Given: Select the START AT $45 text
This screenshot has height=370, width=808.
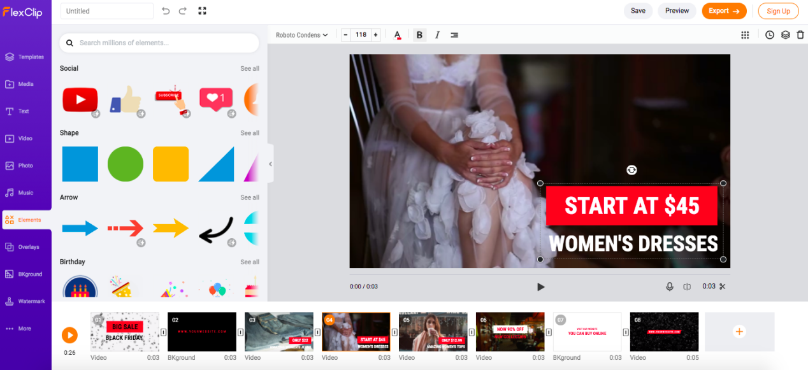Looking at the screenshot, I should [x=632, y=206].
